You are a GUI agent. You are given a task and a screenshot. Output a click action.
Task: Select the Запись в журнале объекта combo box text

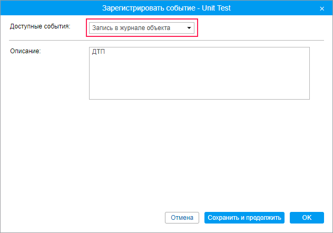pyautogui.click(x=132, y=28)
